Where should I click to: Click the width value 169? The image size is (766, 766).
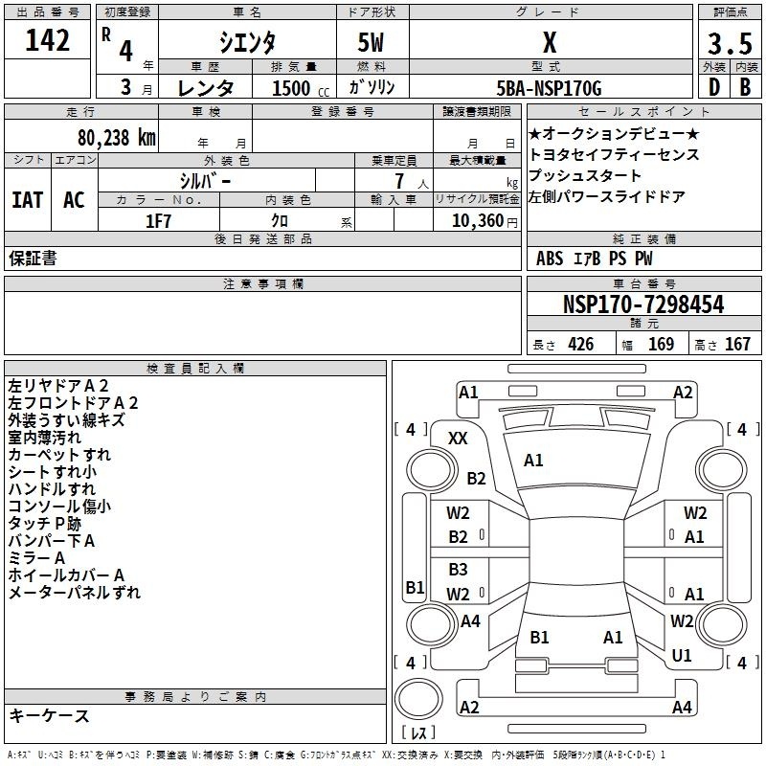(x=661, y=344)
